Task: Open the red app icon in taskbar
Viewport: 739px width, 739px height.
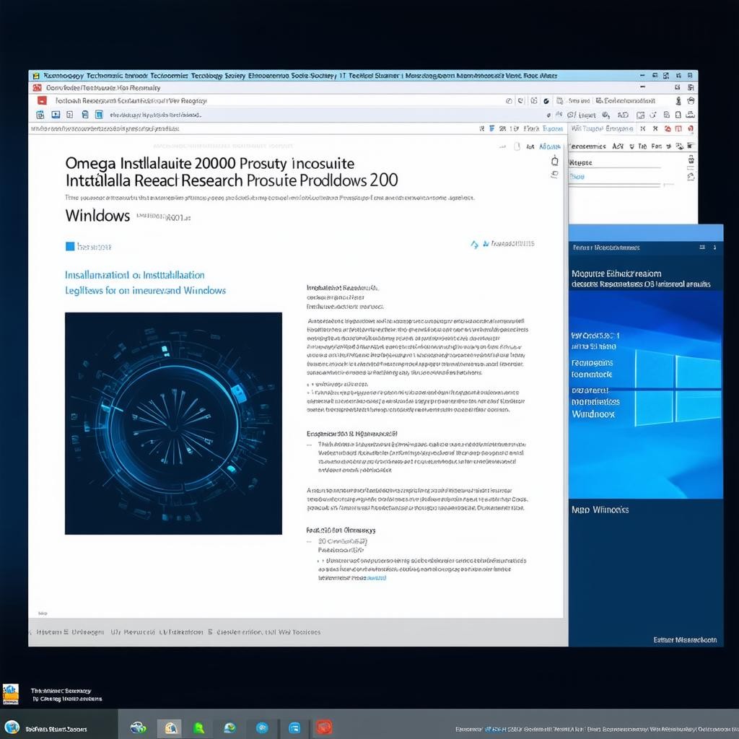Action: point(324,727)
